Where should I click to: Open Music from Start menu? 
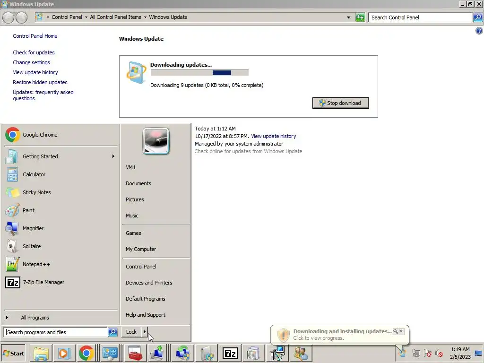point(156,216)
